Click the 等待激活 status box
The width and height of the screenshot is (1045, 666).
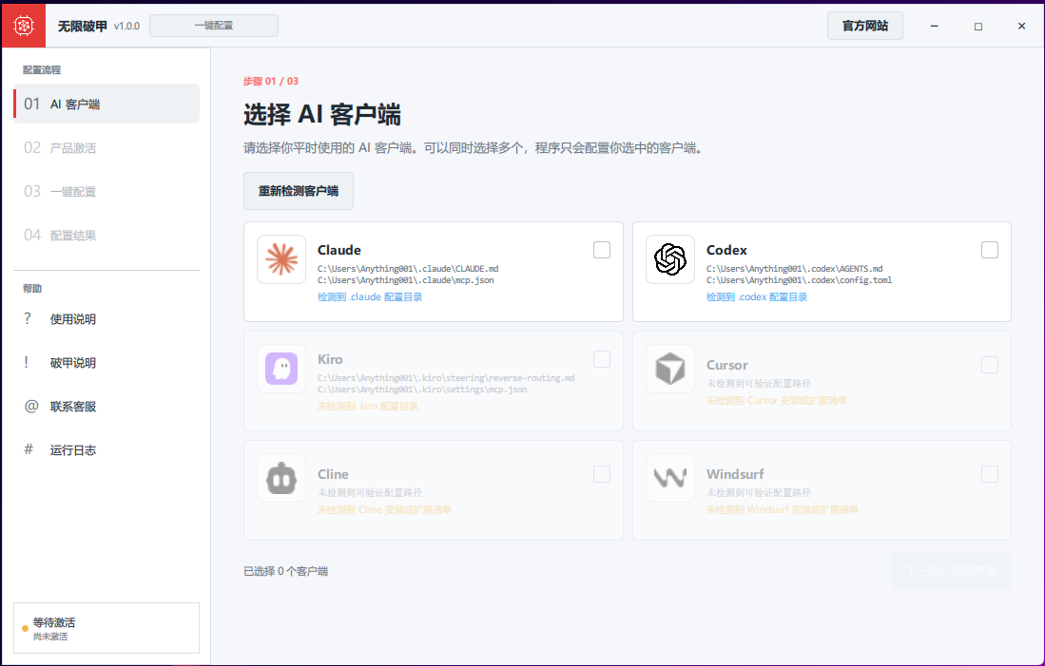coord(106,628)
